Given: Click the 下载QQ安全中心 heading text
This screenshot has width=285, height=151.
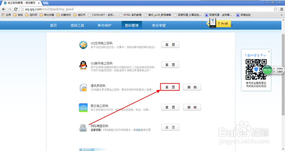Looking at the screenshot, I should (x=255, y=55).
